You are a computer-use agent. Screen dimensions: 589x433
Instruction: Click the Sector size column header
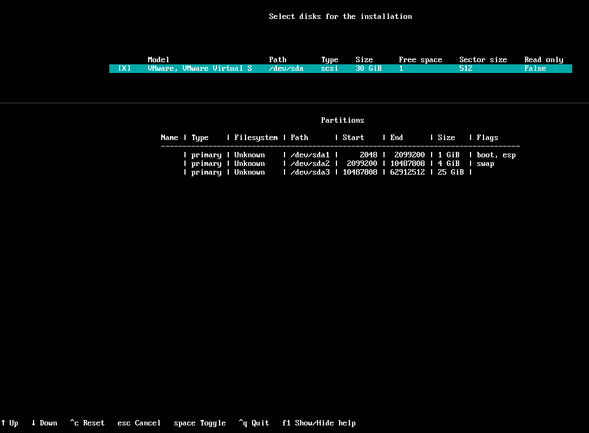click(x=483, y=60)
